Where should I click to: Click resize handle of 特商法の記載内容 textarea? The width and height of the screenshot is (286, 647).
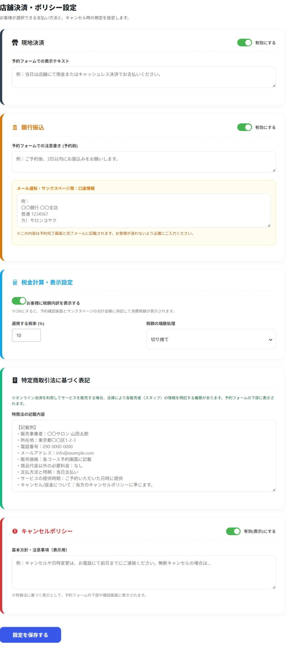pyautogui.click(x=274, y=490)
